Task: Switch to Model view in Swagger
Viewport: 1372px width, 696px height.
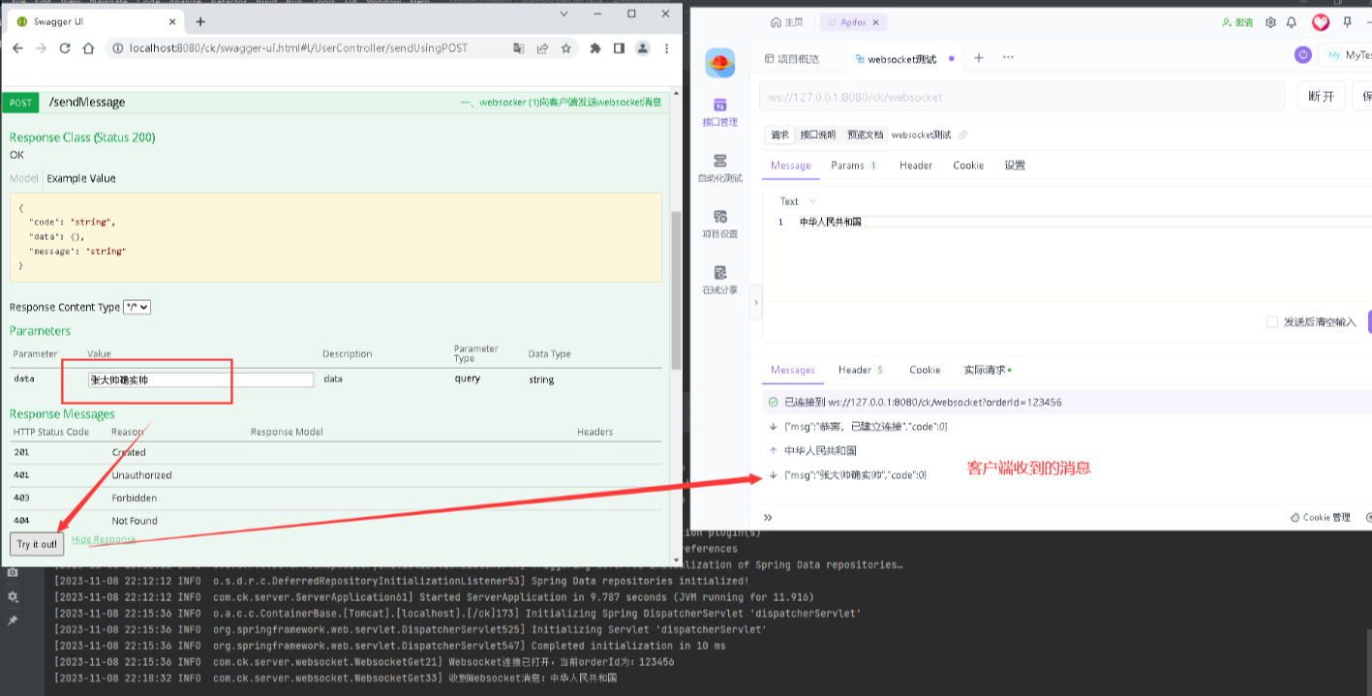Action: point(24,178)
